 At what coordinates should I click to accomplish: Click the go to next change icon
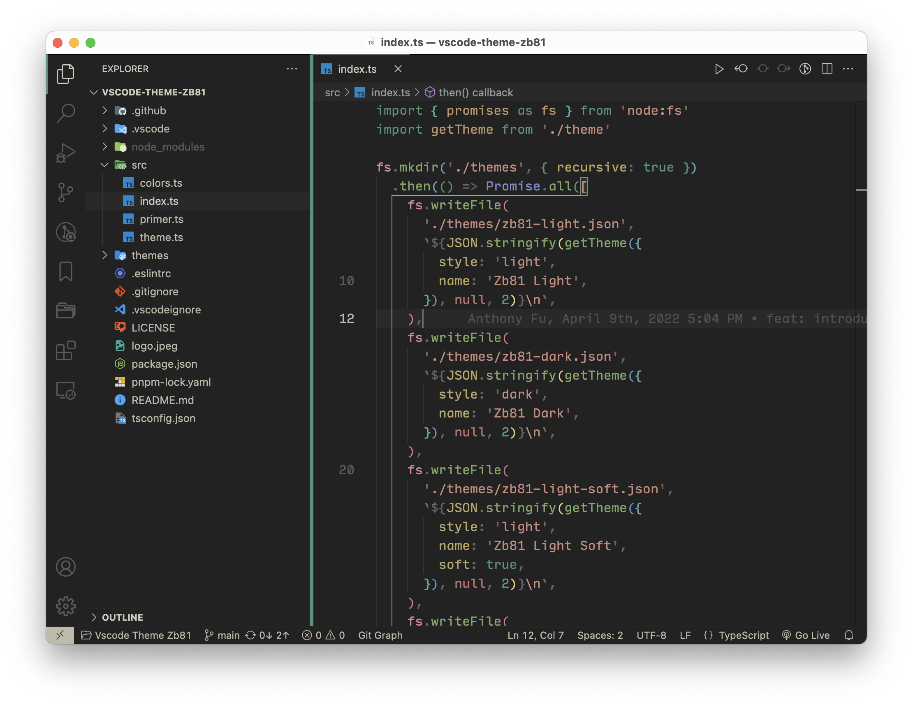[x=784, y=69]
